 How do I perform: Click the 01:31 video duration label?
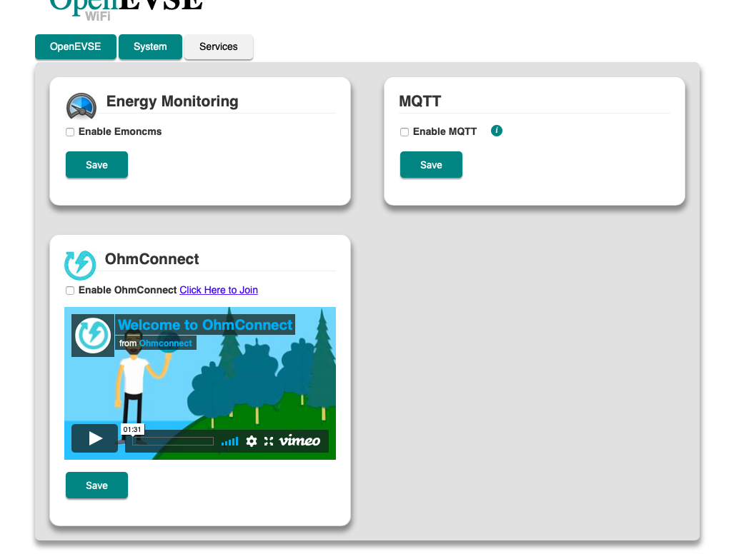tap(132, 430)
